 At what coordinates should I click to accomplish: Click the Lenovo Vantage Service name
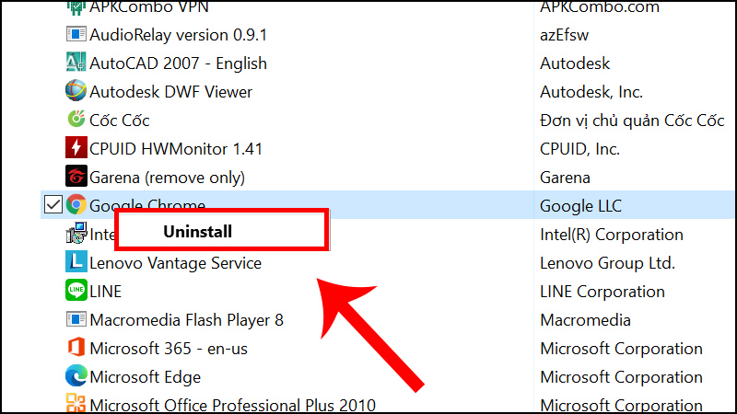point(175,263)
